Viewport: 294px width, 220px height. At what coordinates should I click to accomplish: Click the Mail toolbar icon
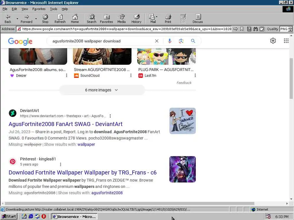pos(153,19)
